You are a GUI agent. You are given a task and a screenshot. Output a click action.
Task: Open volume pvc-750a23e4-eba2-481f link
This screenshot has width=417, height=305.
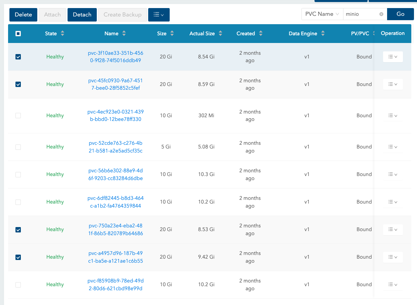coord(116,229)
